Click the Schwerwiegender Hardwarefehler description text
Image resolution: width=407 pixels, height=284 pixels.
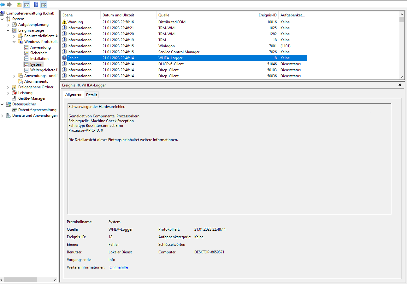click(97, 107)
